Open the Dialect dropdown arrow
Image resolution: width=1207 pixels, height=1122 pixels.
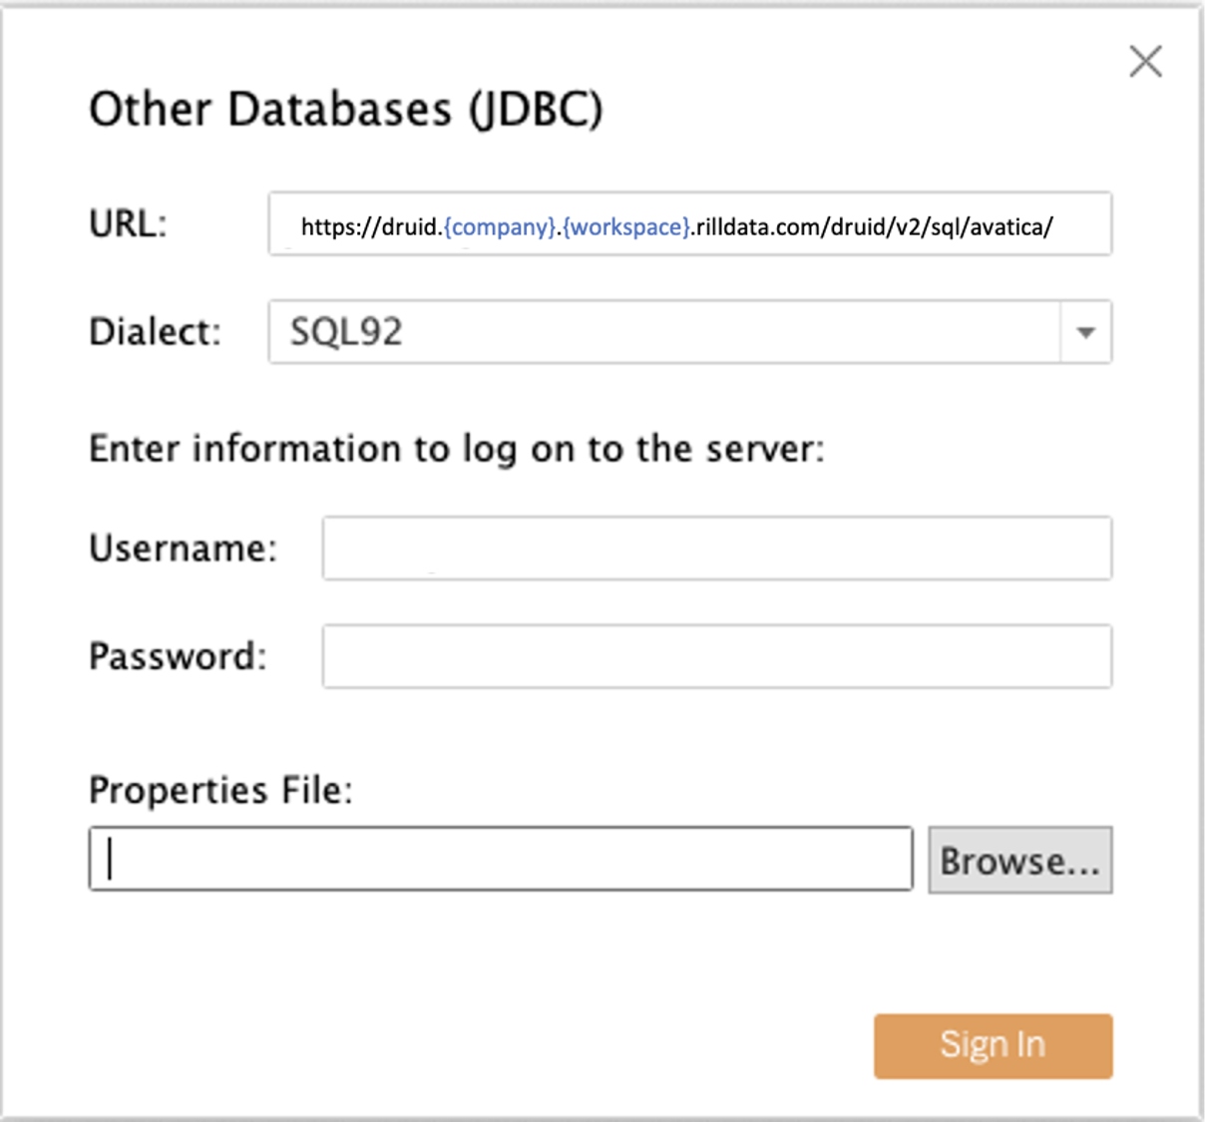pos(1085,332)
